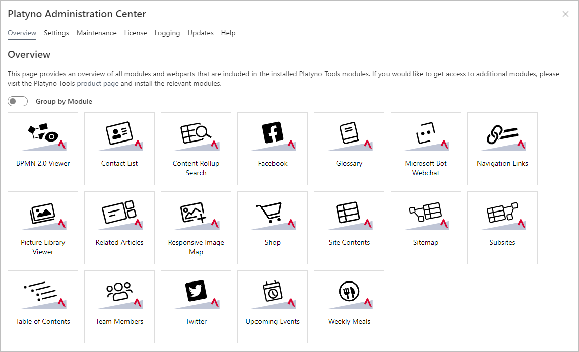Click the 'BPMN 2.0 Viewer' label
The height and width of the screenshot is (352, 579).
(x=43, y=164)
